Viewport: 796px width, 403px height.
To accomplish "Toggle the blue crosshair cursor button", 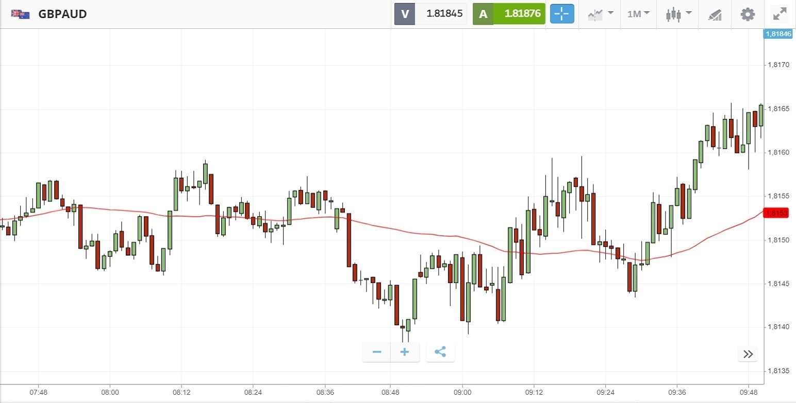I will [x=562, y=14].
